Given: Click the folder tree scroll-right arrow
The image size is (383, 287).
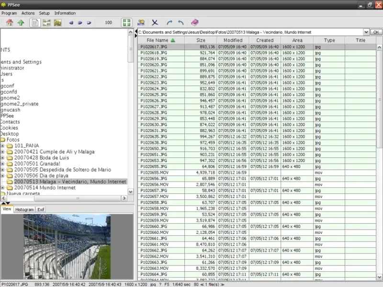Looking at the screenshot, I should (x=124, y=199).
